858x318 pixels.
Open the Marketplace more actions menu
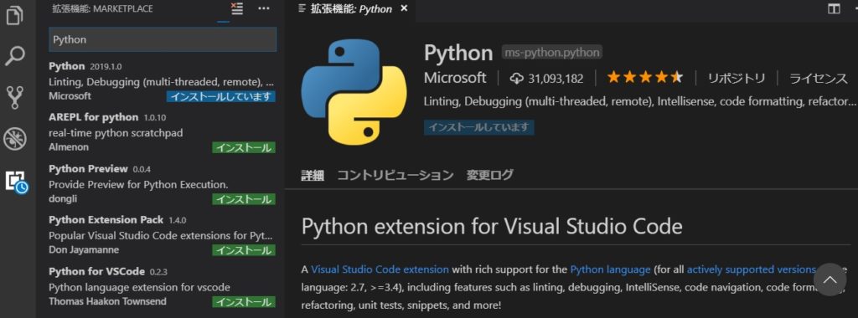click(264, 8)
